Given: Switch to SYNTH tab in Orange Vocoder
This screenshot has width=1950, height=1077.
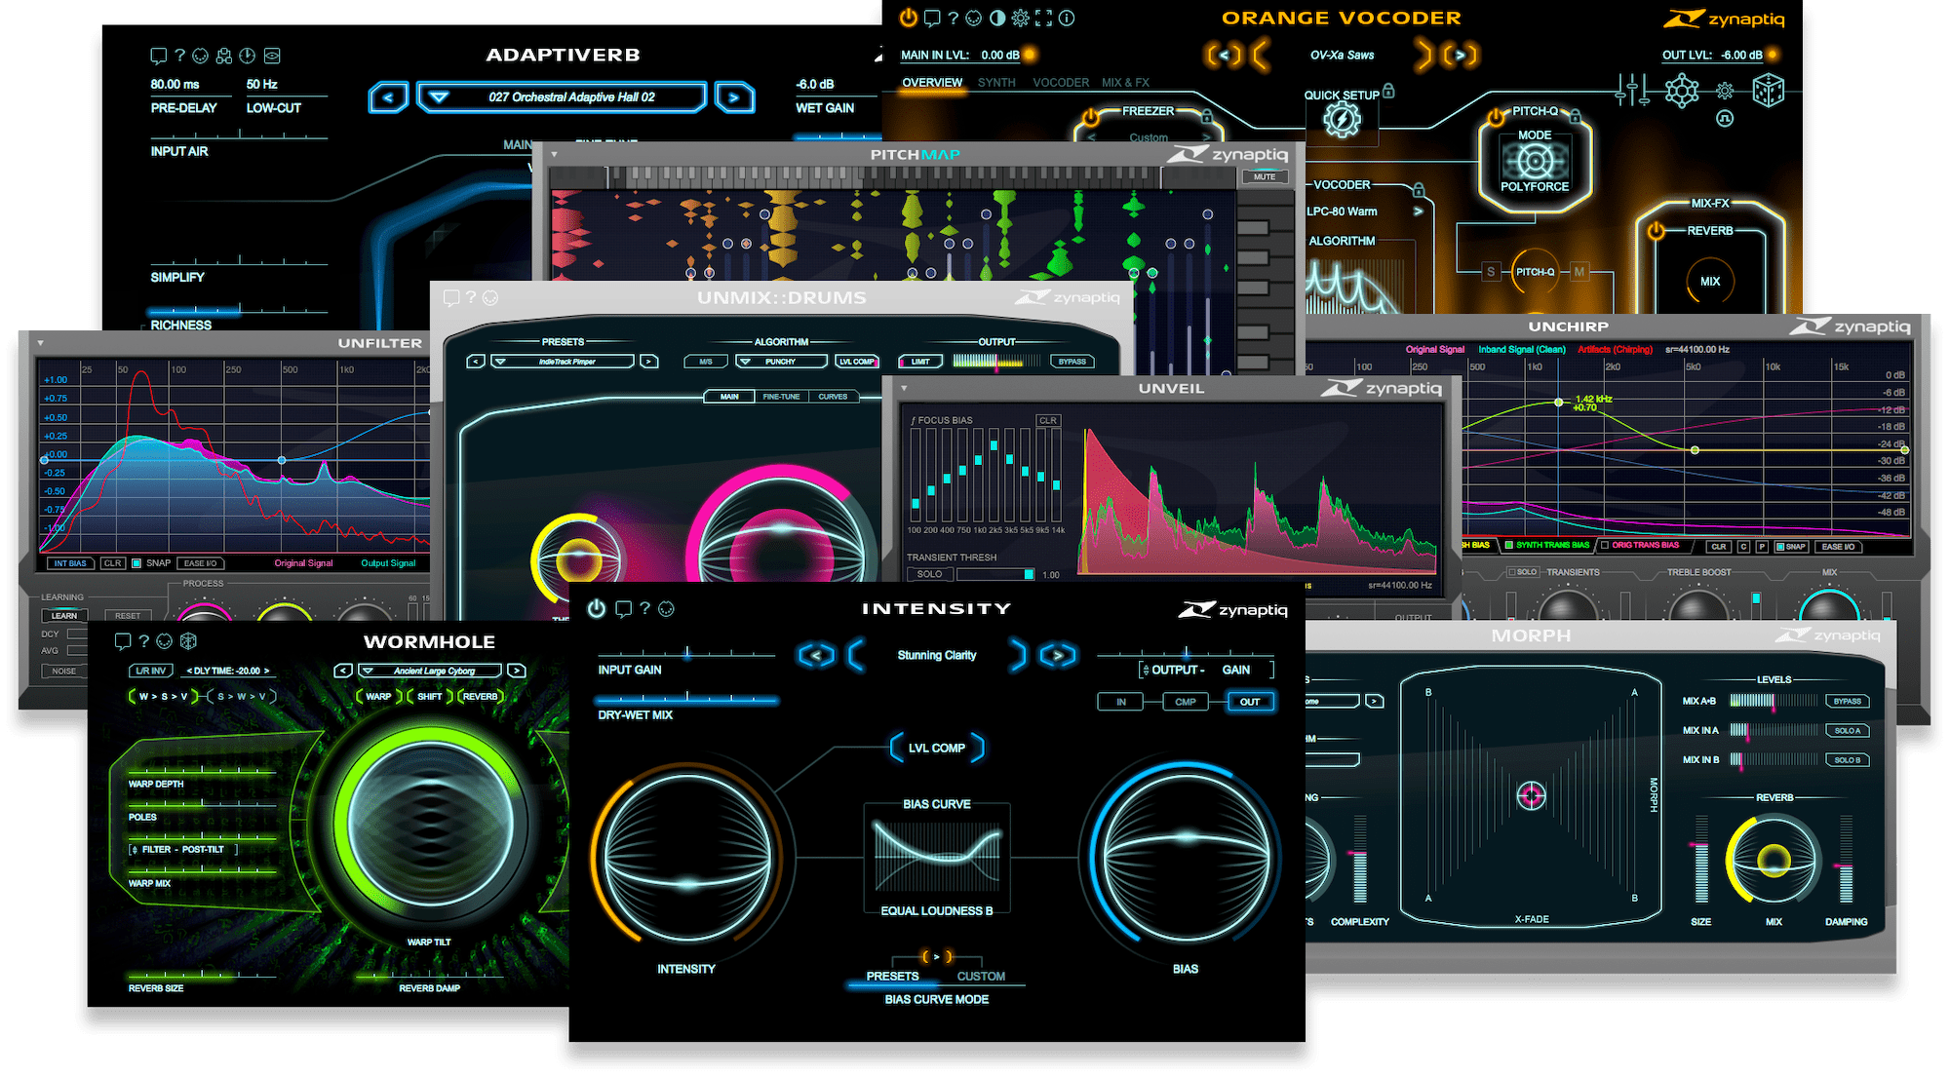Looking at the screenshot, I should (x=996, y=83).
